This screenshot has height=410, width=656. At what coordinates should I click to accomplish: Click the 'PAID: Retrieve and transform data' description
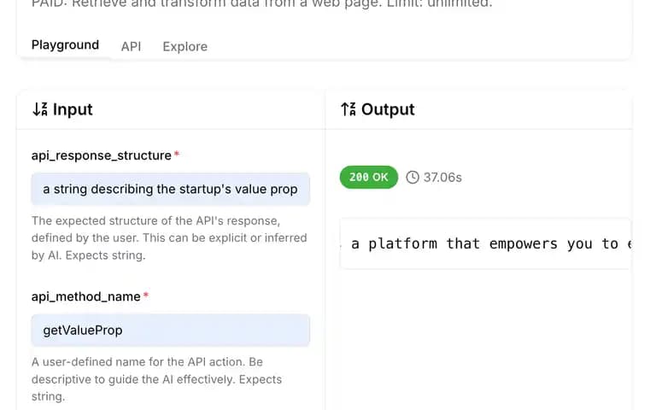tap(262, 4)
